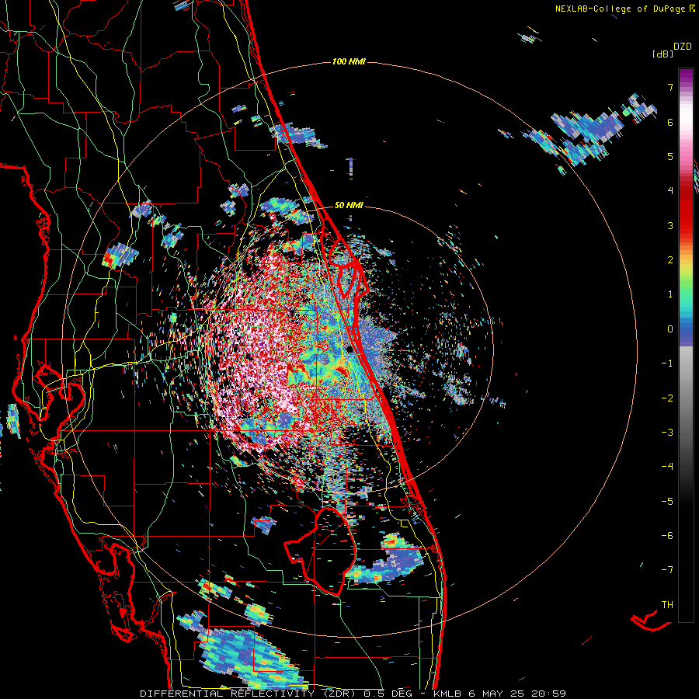Click the 3 value on color scale
Viewport: 699px width, 699px height.
tap(670, 225)
